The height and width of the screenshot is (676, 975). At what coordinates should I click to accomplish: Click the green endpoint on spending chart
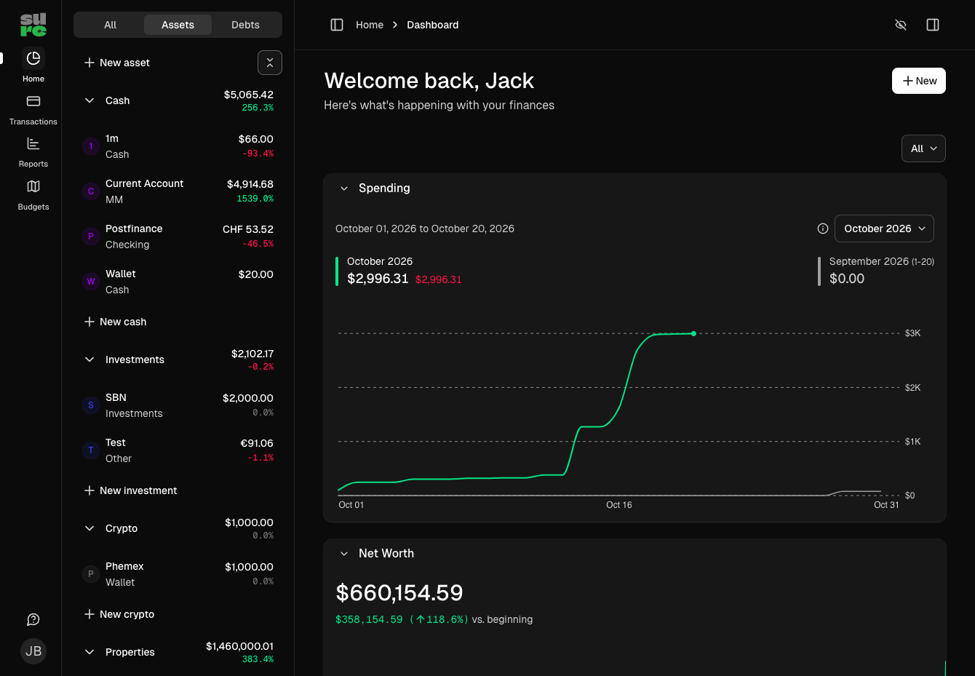pyautogui.click(x=693, y=333)
